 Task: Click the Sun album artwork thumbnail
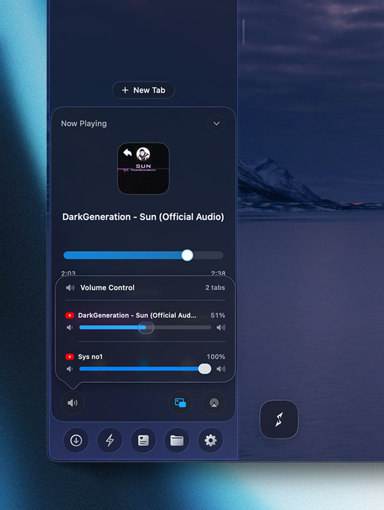[143, 169]
